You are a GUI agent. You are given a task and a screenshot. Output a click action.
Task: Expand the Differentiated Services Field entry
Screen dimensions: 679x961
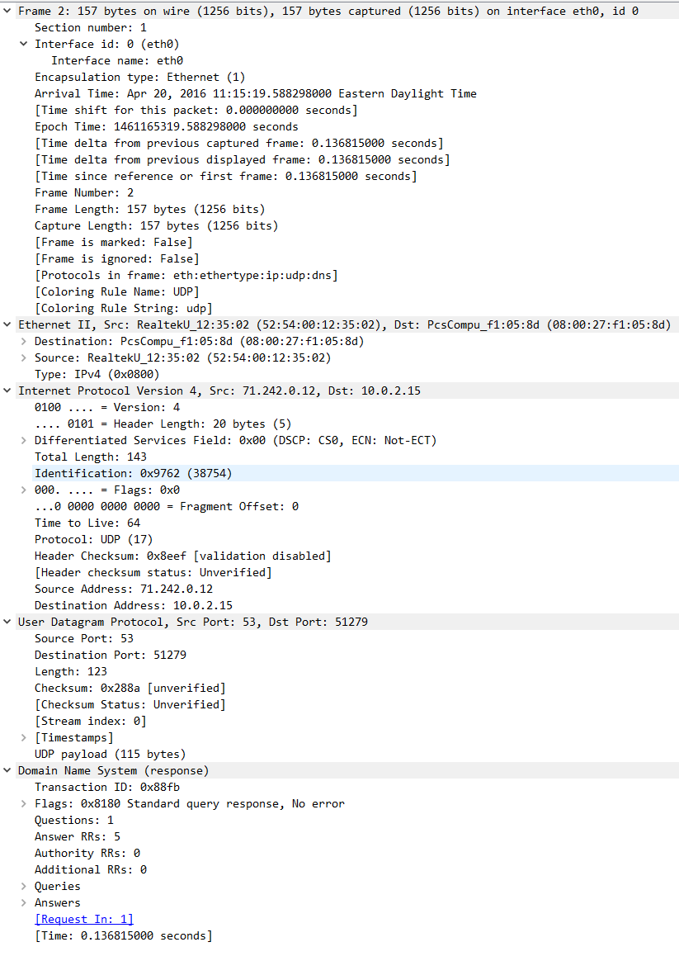click(x=23, y=440)
